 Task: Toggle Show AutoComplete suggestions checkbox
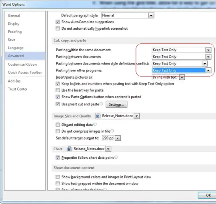click(x=58, y=22)
